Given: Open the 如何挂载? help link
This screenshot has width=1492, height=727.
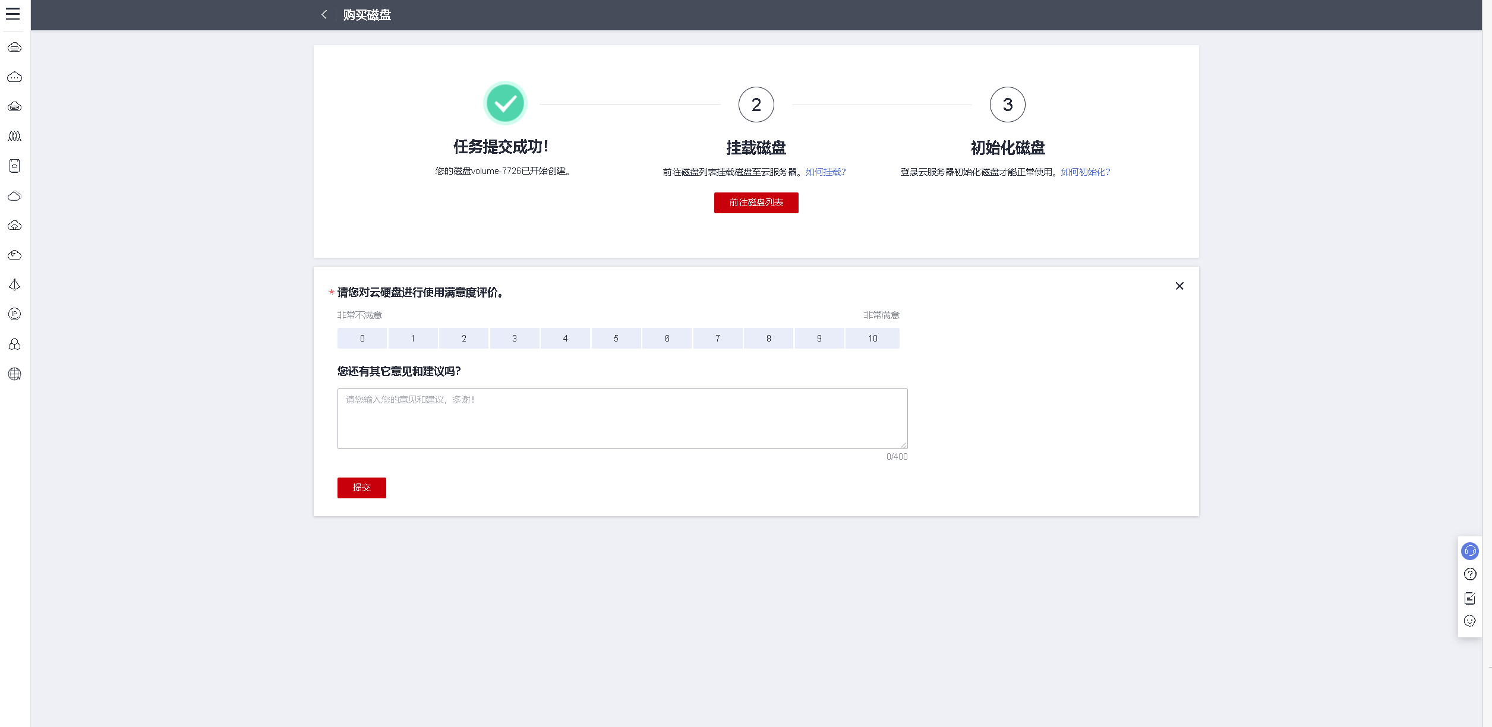Looking at the screenshot, I should (x=825, y=172).
